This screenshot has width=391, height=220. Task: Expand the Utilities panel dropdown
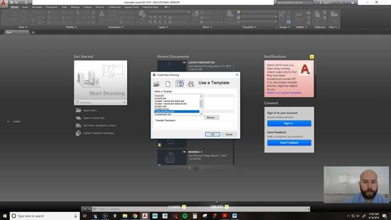point(301,27)
